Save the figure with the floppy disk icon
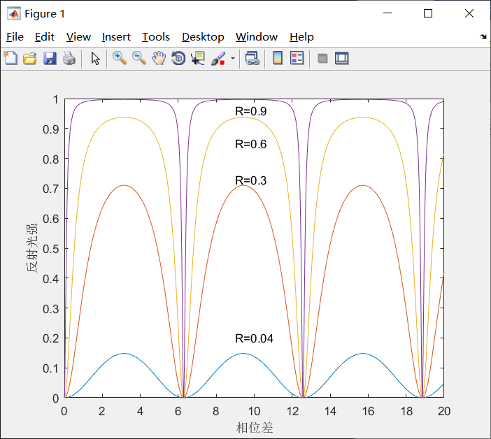The image size is (491, 439). (49, 59)
